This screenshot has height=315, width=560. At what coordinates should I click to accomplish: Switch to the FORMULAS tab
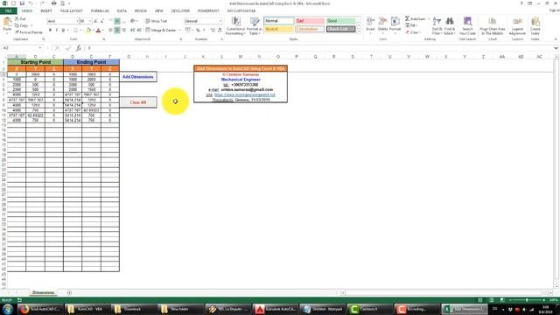100,10
